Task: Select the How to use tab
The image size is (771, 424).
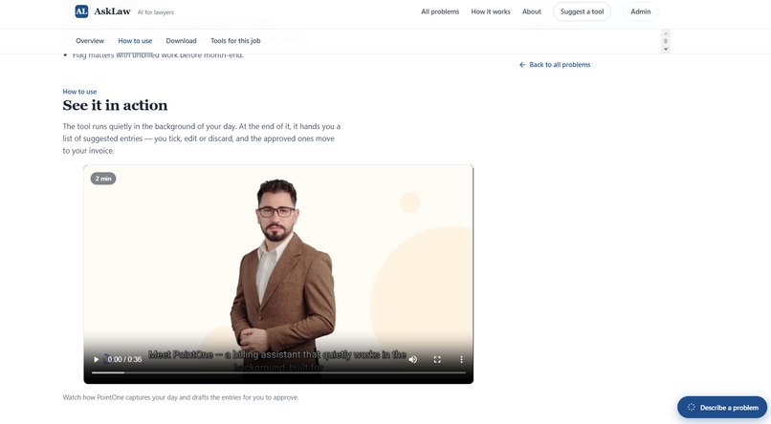Action: pyautogui.click(x=135, y=41)
